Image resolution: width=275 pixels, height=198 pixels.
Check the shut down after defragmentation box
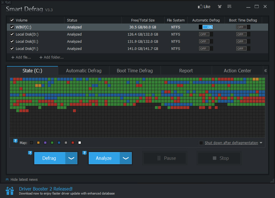[x=201, y=143]
